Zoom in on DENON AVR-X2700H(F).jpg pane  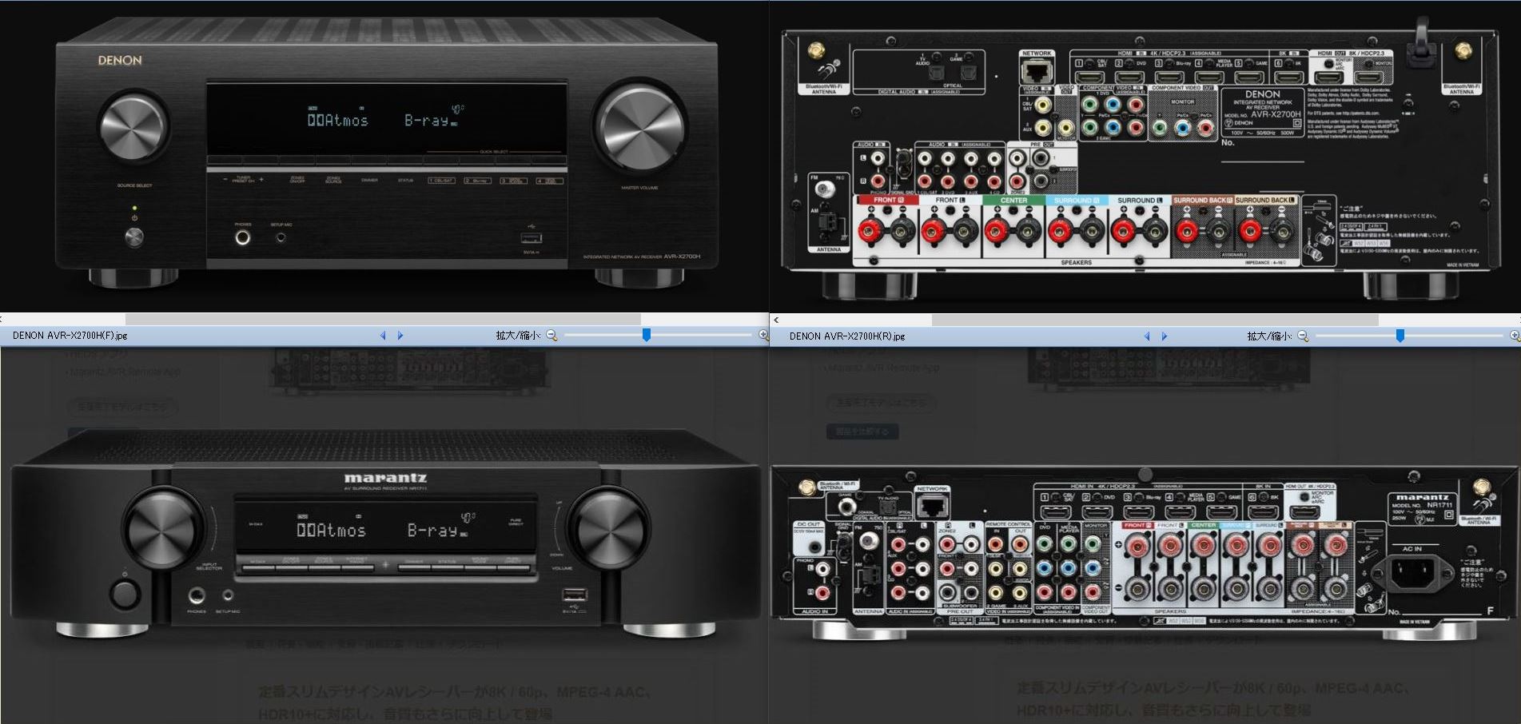[763, 336]
